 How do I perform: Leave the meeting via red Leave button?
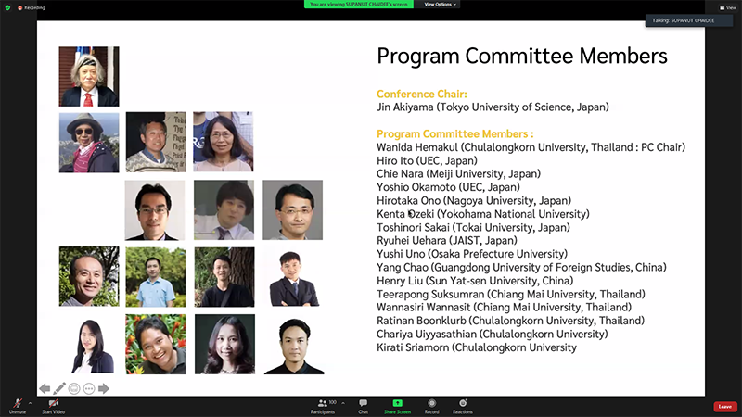tap(724, 407)
